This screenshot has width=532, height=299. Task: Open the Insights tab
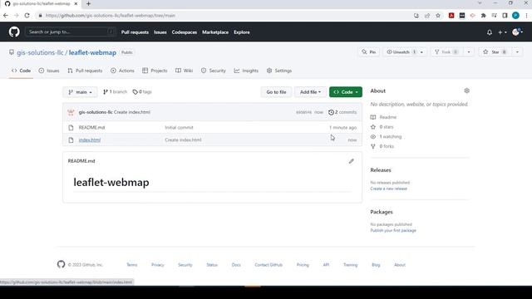(x=246, y=71)
